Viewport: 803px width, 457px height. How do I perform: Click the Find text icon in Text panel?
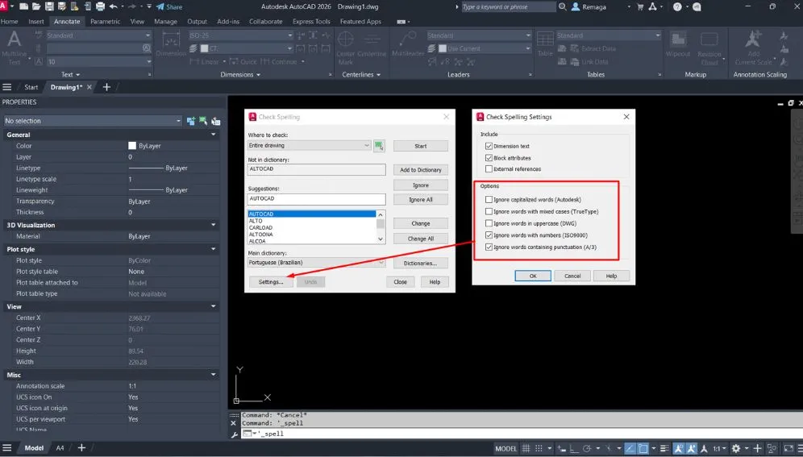point(147,48)
